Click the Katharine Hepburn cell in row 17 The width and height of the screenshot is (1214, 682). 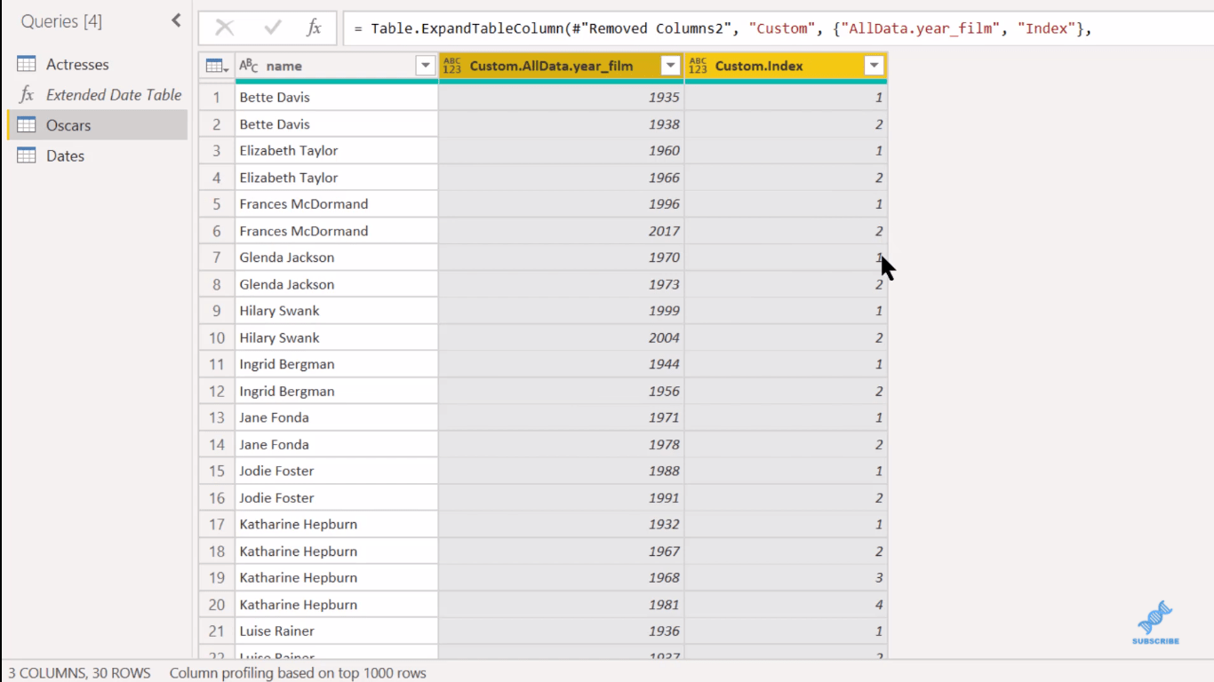pyautogui.click(x=337, y=524)
